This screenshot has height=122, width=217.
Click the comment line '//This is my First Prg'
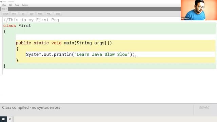[31, 20]
